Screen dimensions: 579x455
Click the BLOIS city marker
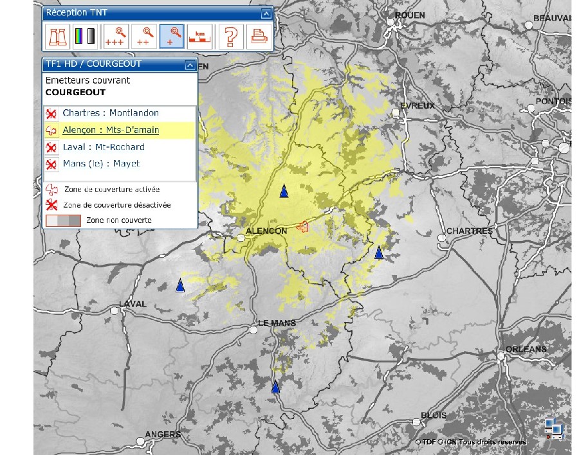click(416, 422)
